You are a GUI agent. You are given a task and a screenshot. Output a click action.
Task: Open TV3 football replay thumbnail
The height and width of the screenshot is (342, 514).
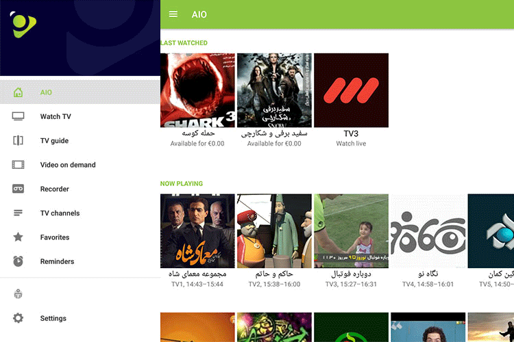[351, 231]
